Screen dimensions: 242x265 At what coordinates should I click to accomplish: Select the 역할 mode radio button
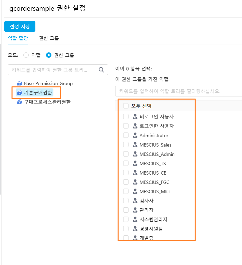(26, 55)
